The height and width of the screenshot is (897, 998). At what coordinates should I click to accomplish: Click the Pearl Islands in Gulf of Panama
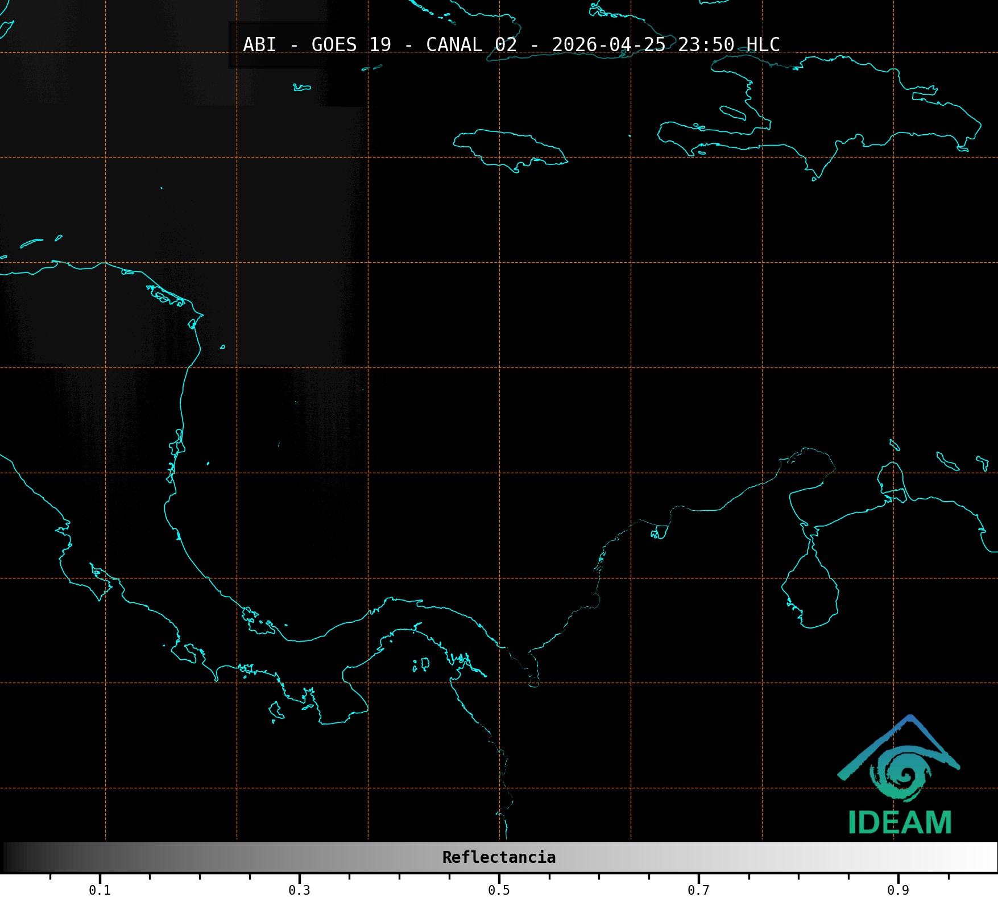point(422,664)
